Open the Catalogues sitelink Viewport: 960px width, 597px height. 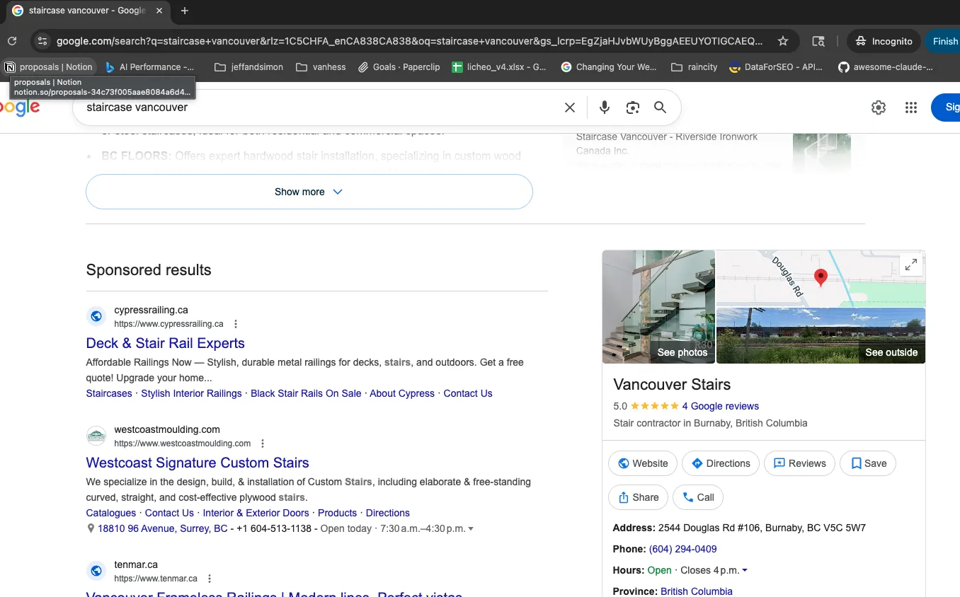coord(110,513)
